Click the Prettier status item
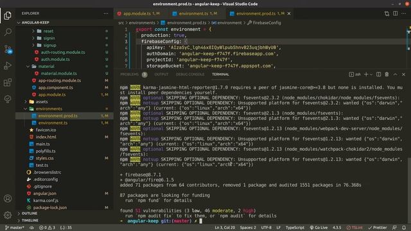This screenshot has height=231, width=411. tap(378, 228)
